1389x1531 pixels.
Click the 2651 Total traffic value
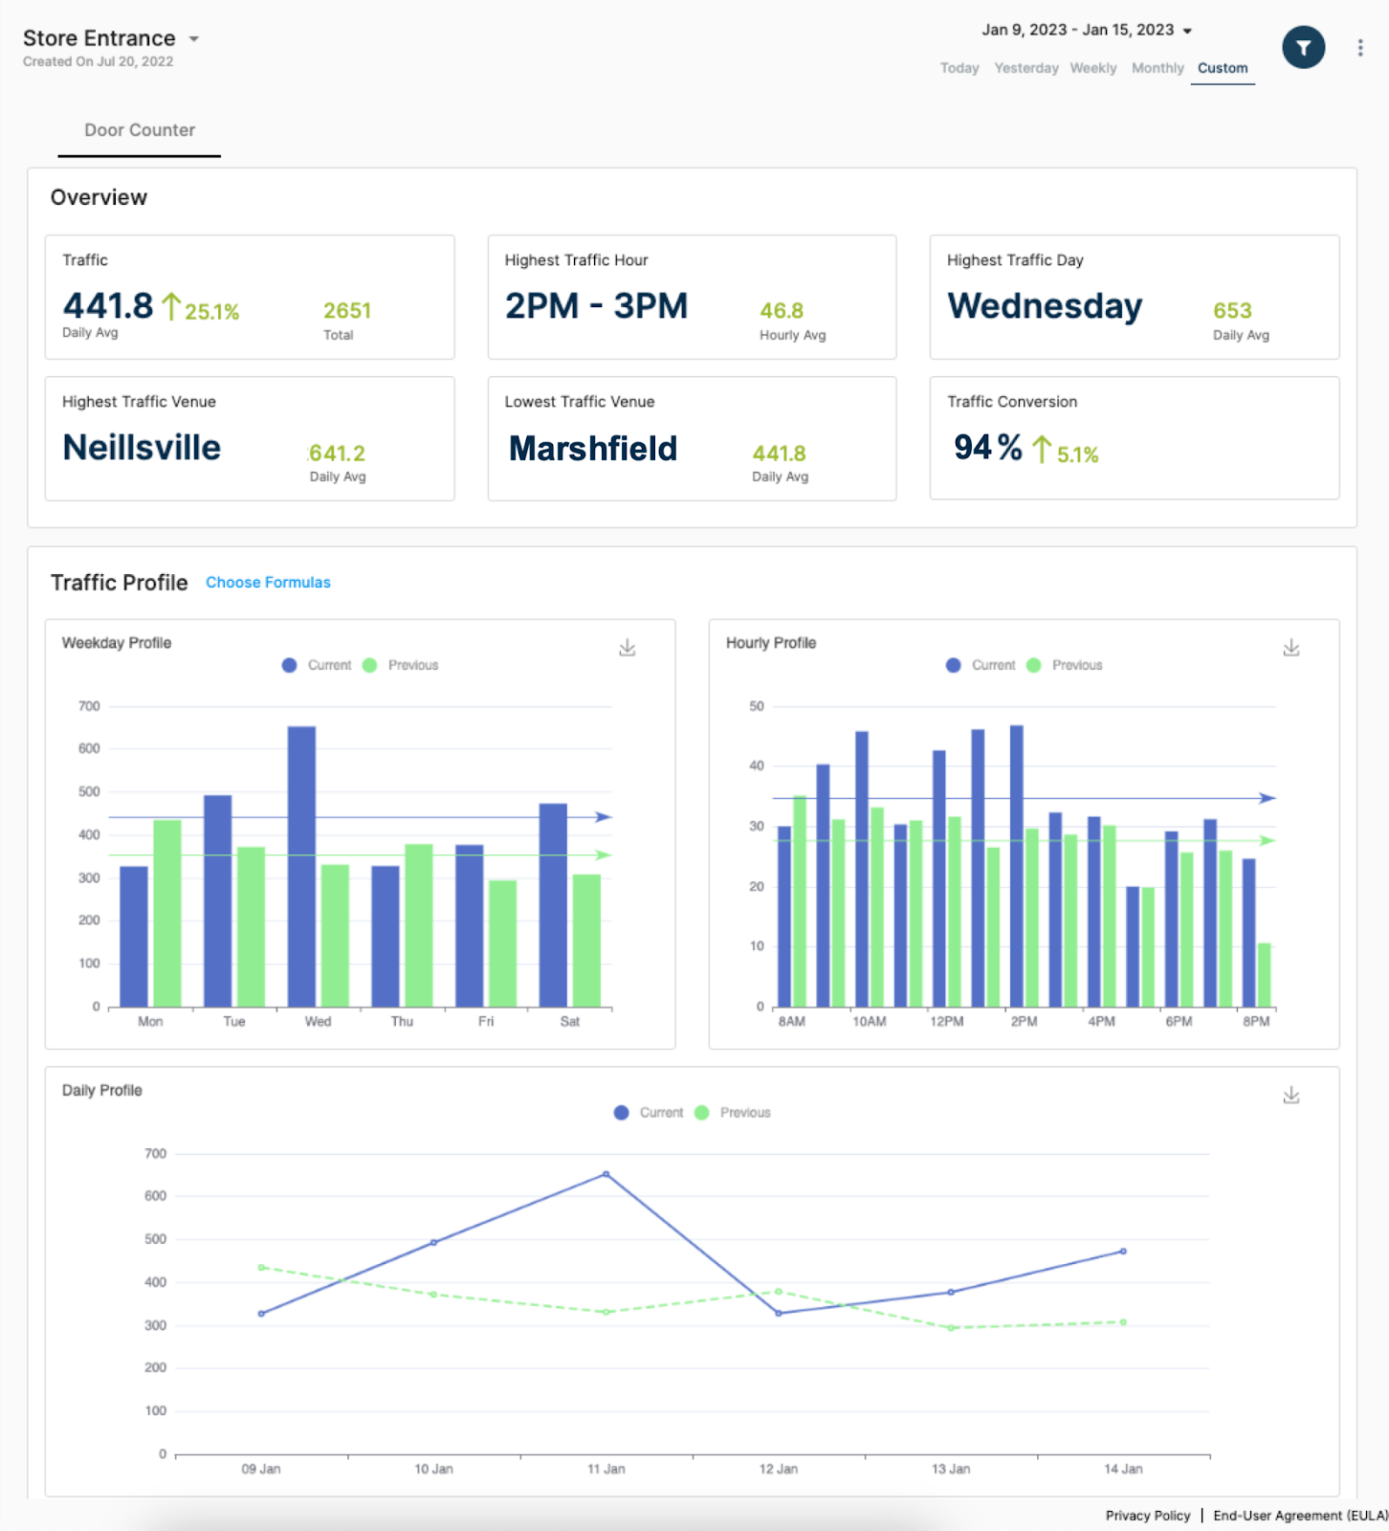tap(347, 311)
